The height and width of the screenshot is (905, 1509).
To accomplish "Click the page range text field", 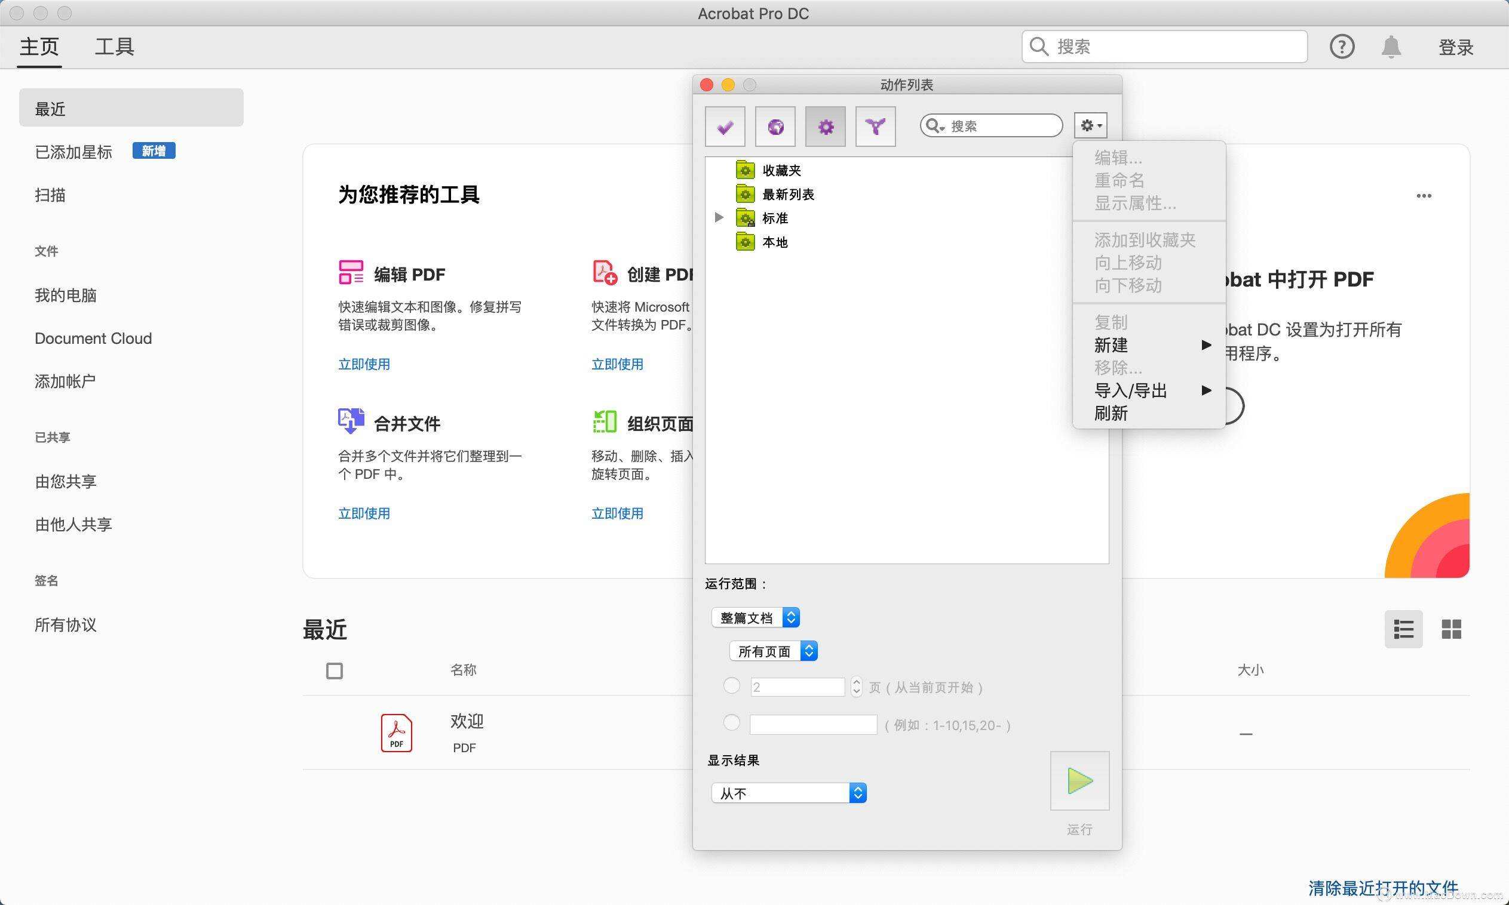I will pyautogui.click(x=814, y=725).
